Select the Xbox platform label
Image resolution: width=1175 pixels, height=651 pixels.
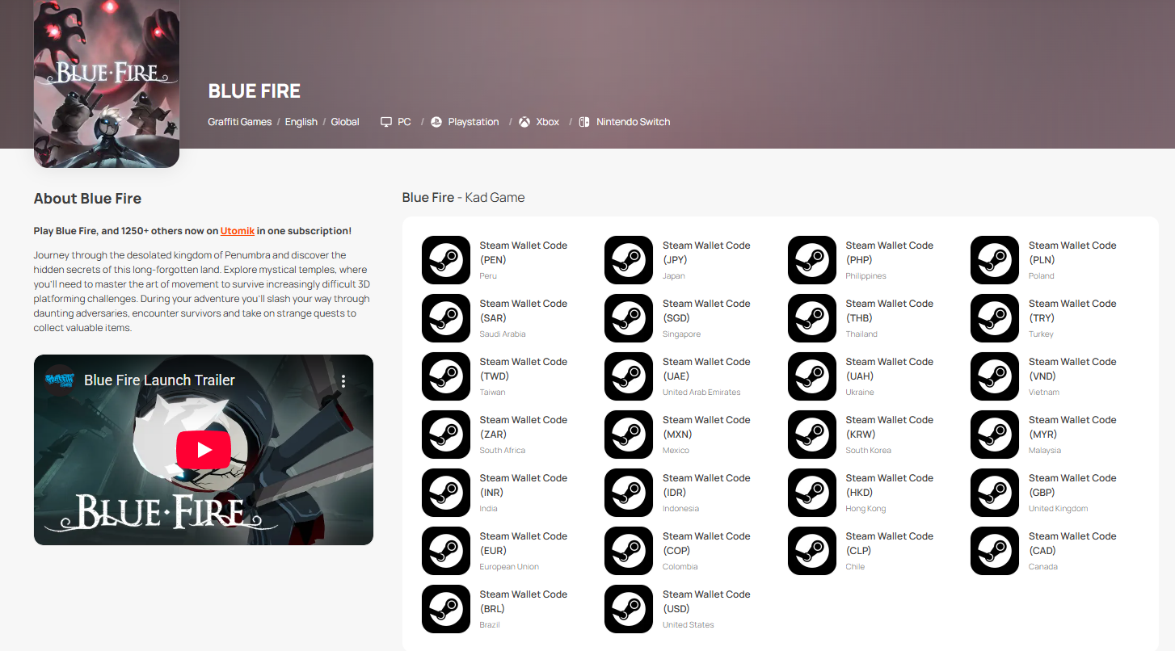click(547, 122)
